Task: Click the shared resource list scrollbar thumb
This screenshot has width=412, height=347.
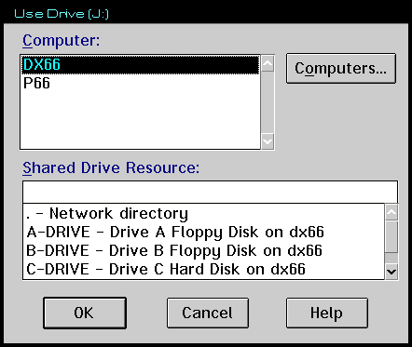Action: click(391, 236)
